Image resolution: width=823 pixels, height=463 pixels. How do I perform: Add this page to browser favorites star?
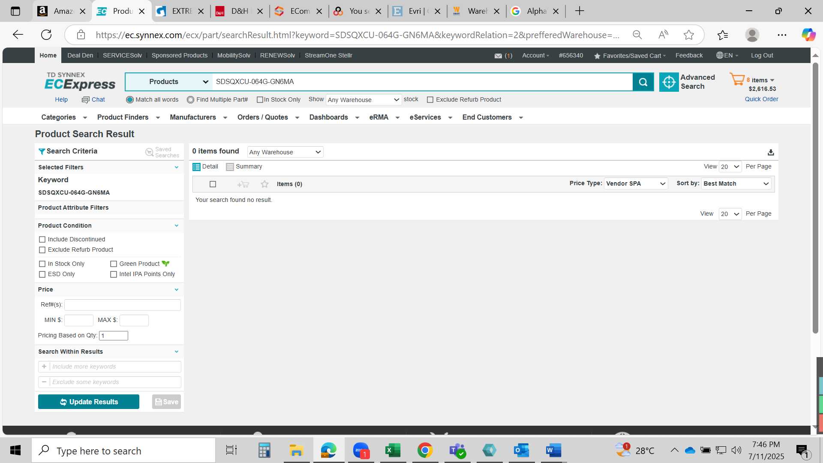pos(689,35)
